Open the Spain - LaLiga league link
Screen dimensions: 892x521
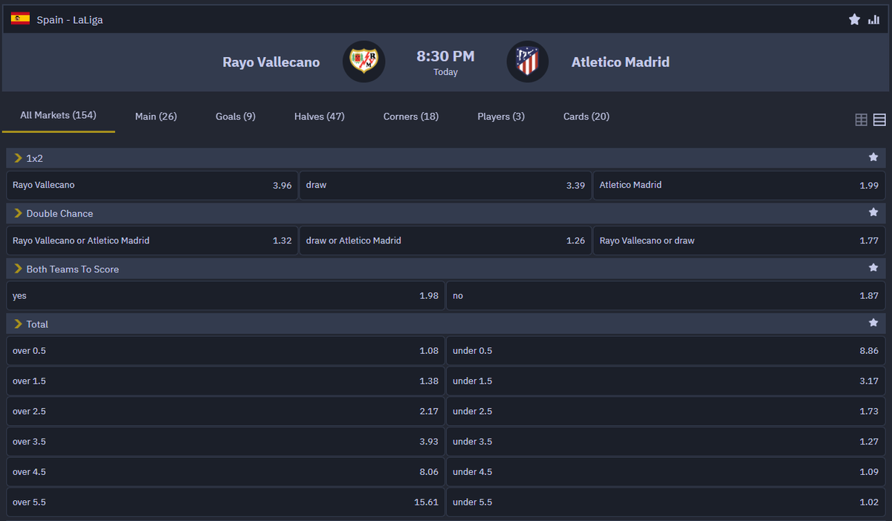[x=70, y=20]
